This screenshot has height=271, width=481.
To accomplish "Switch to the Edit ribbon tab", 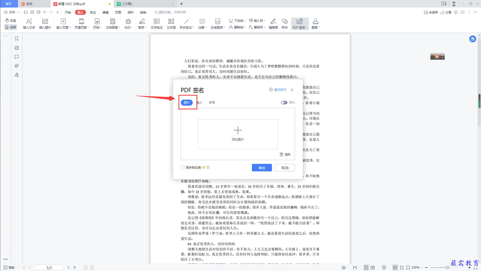I will click(x=106, y=12).
